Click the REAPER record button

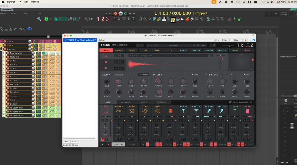tap(115, 14)
